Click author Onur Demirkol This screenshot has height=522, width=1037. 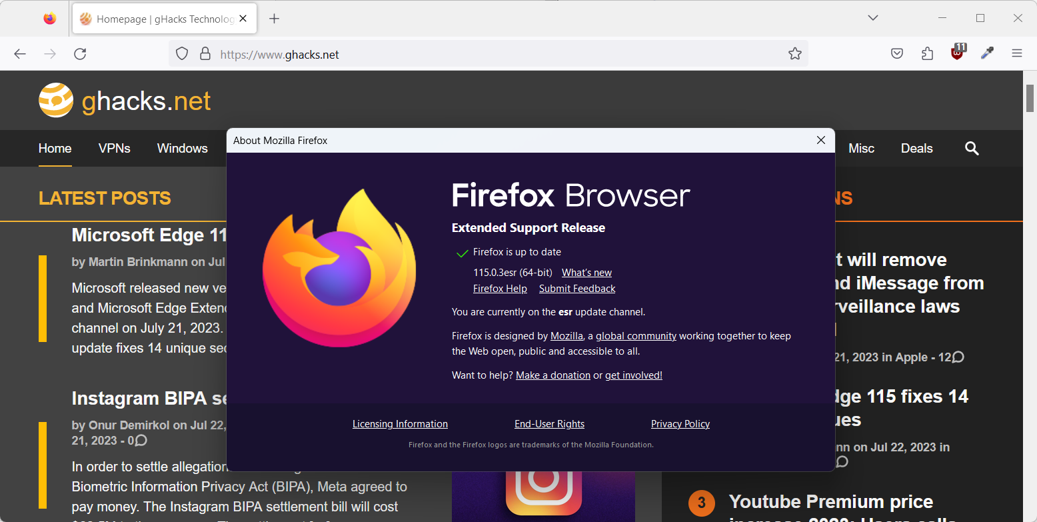click(129, 425)
